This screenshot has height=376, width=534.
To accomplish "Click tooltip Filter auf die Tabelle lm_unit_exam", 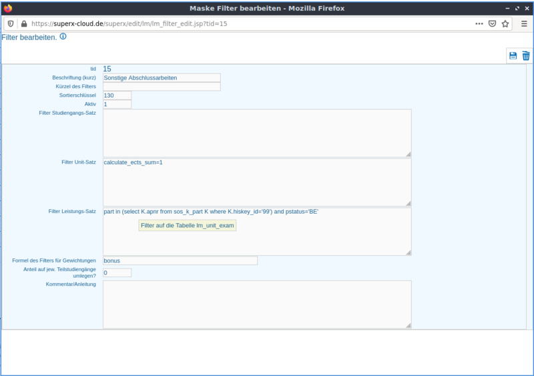I will point(188,225).
